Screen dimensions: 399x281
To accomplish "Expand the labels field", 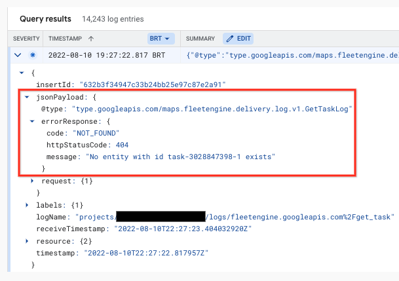I will pyautogui.click(x=20, y=205).
